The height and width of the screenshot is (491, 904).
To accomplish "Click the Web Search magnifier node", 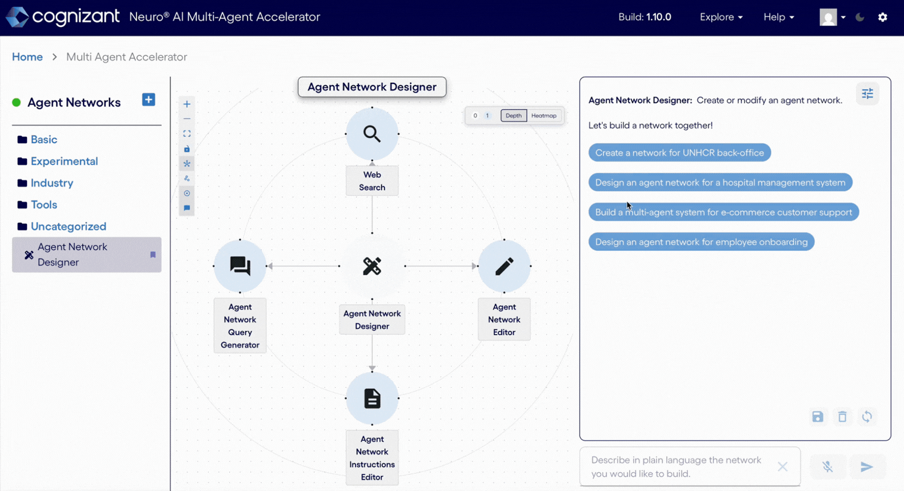I will 372,134.
